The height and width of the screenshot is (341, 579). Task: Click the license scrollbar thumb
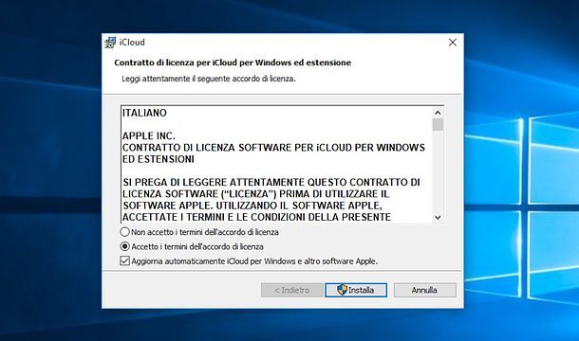click(x=438, y=124)
